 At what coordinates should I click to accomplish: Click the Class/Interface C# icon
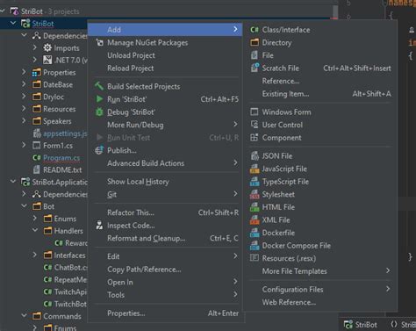[x=255, y=30]
